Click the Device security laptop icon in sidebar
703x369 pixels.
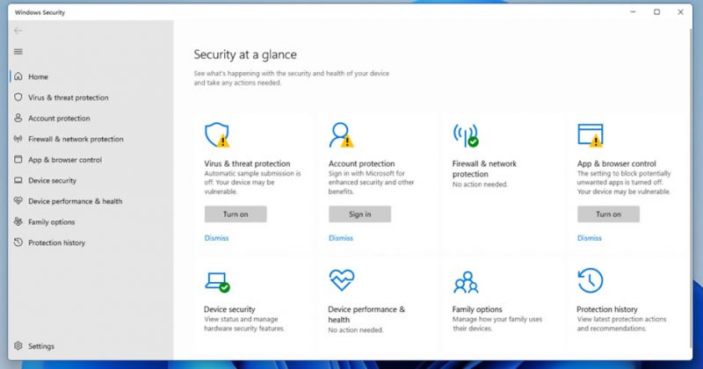[x=18, y=180]
